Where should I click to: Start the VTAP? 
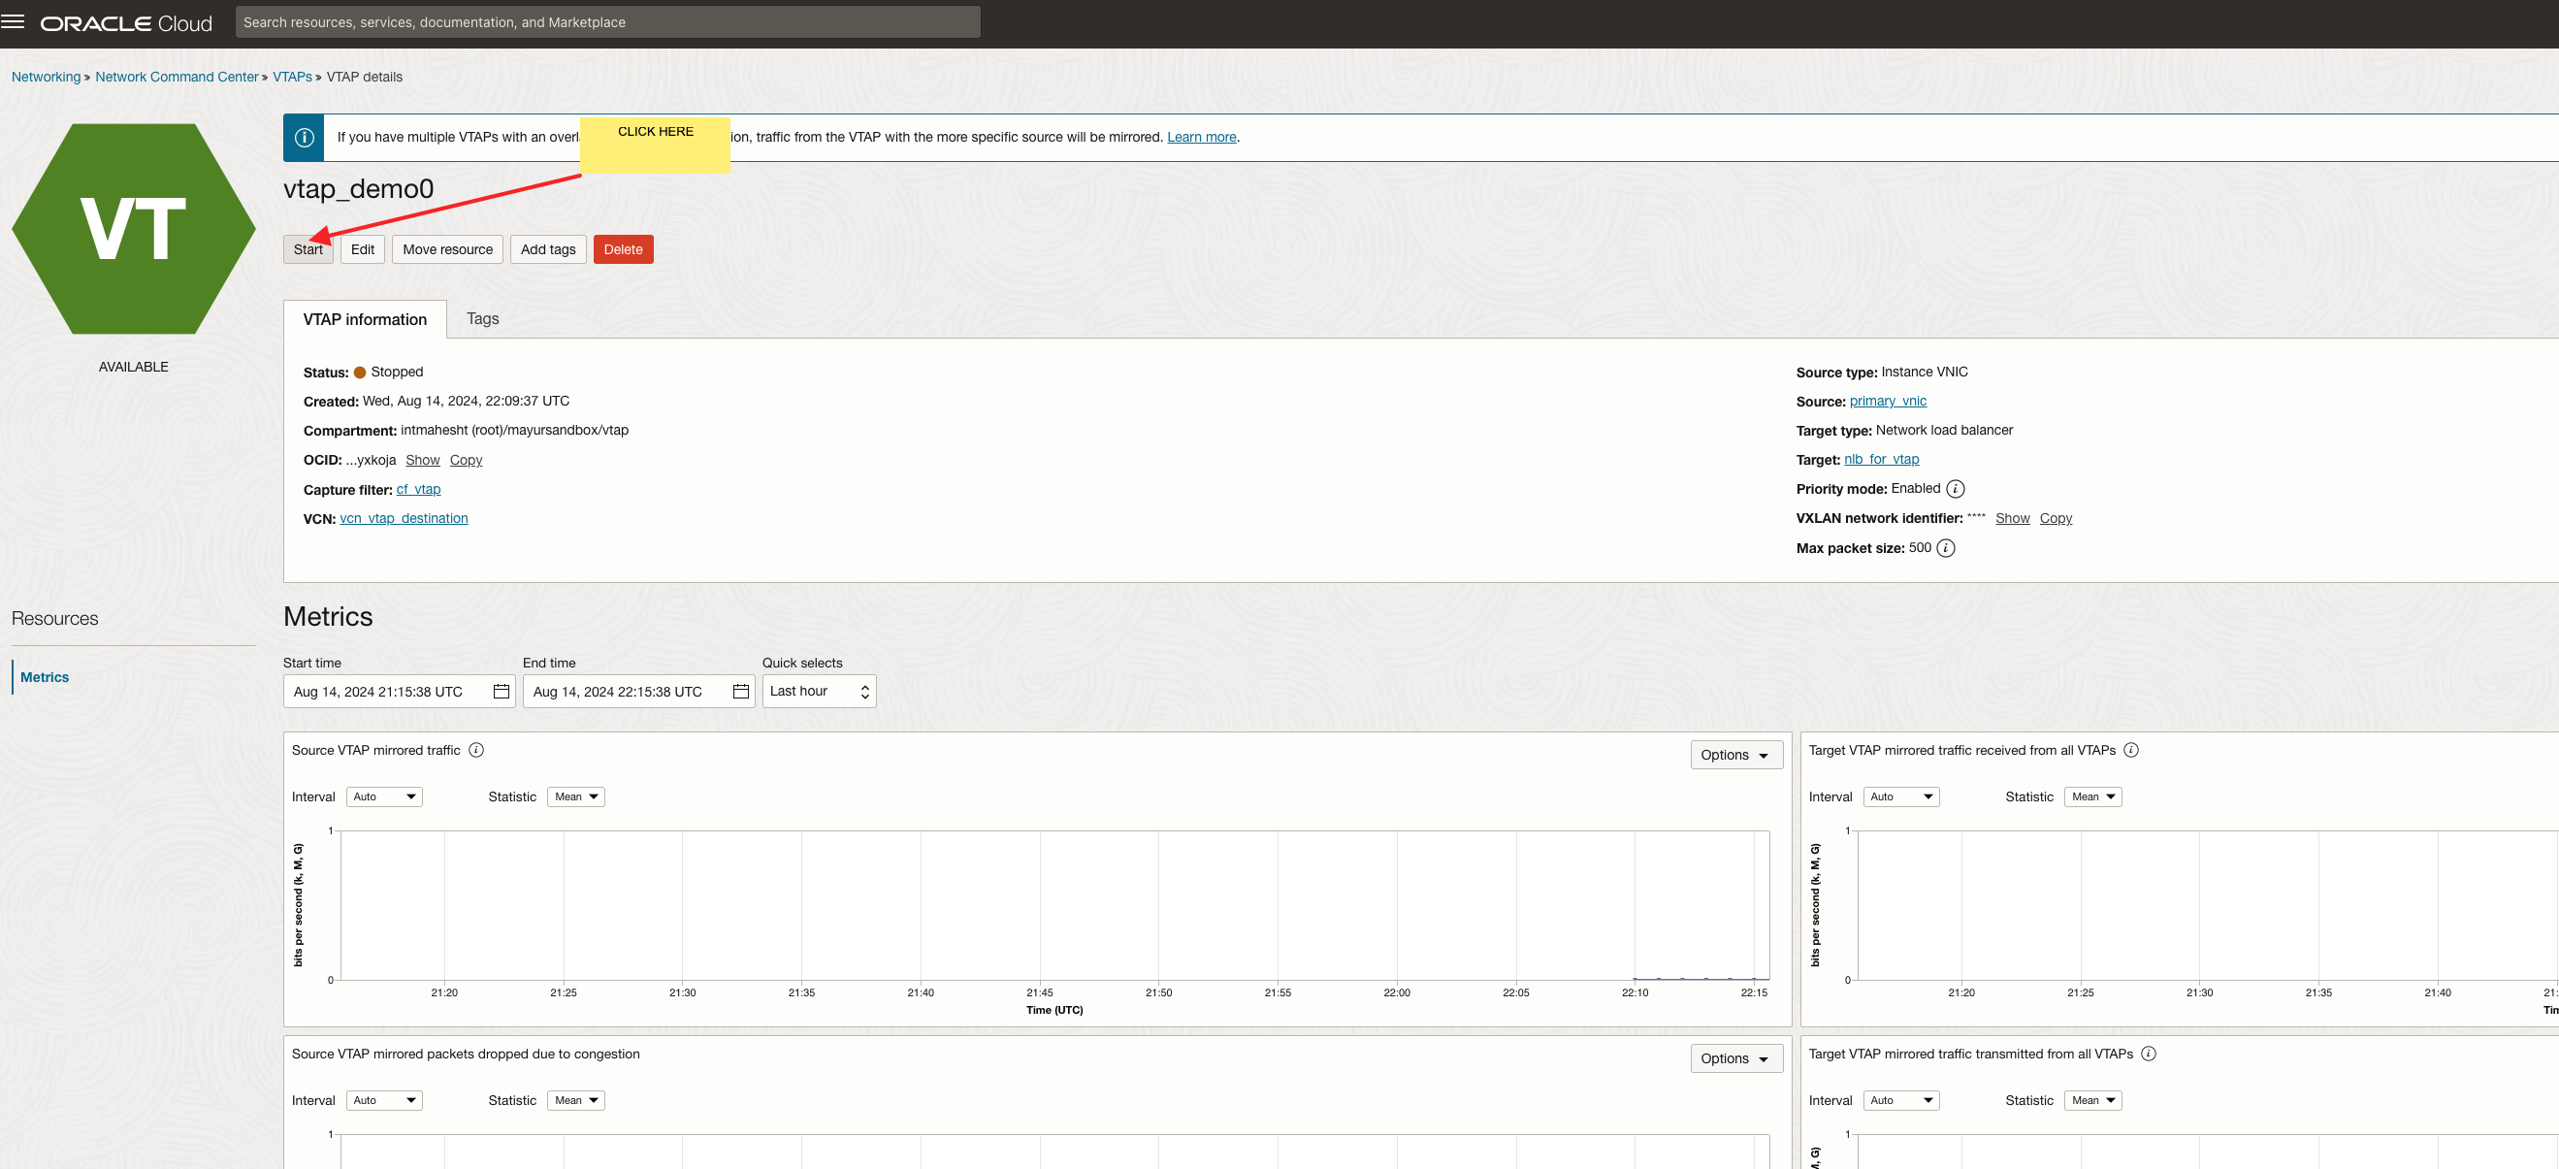tap(308, 249)
